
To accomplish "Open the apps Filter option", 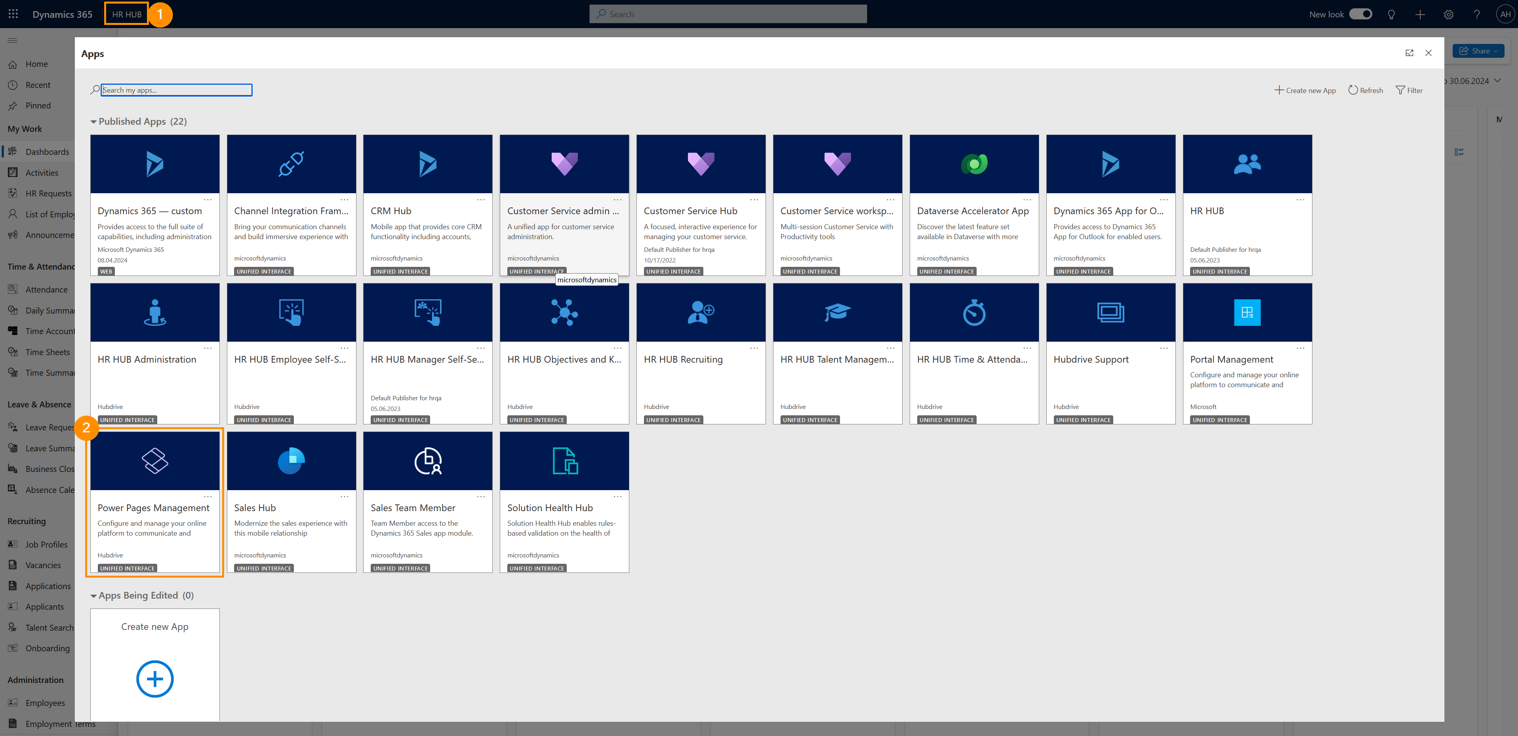I will 1409,90.
